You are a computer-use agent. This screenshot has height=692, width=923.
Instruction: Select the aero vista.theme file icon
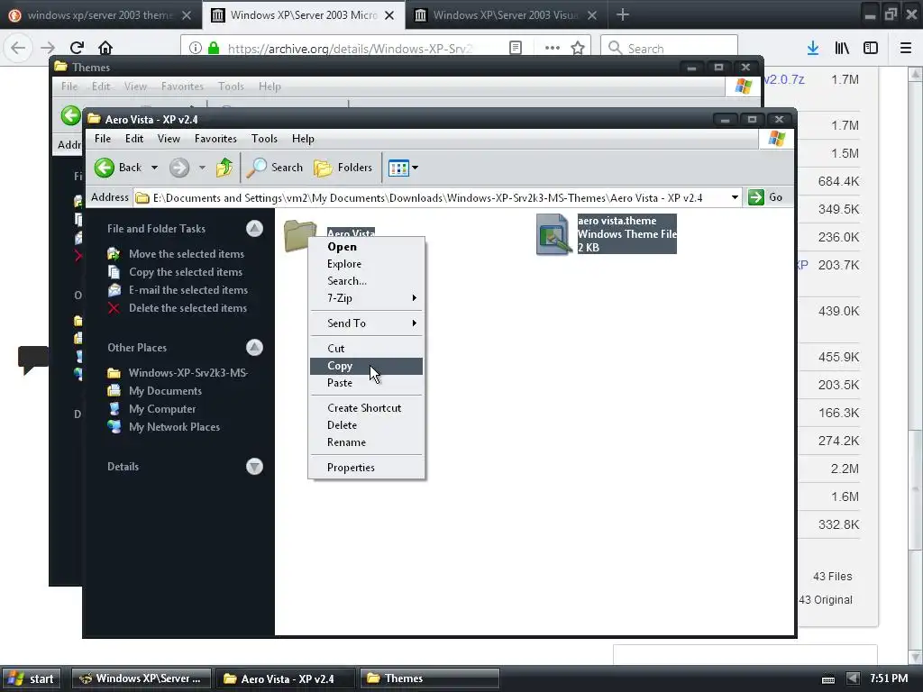[x=553, y=234]
